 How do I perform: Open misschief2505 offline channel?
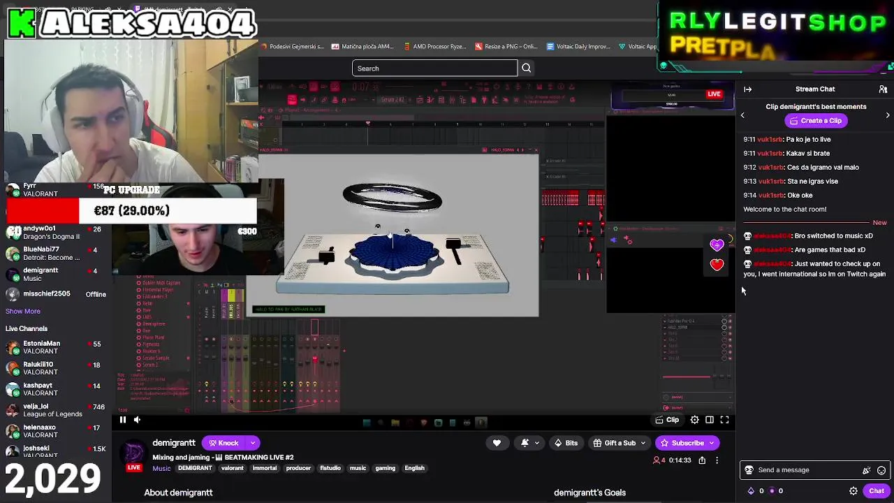tap(56, 294)
